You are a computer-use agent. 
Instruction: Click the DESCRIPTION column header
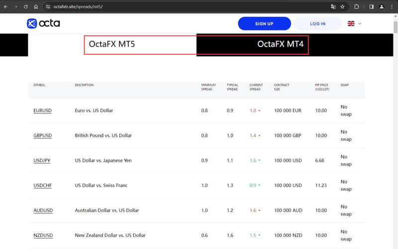click(84, 85)
